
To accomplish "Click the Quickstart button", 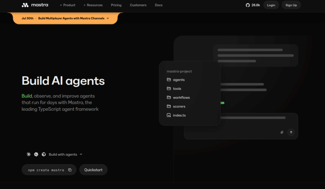I will click(93, 170).
